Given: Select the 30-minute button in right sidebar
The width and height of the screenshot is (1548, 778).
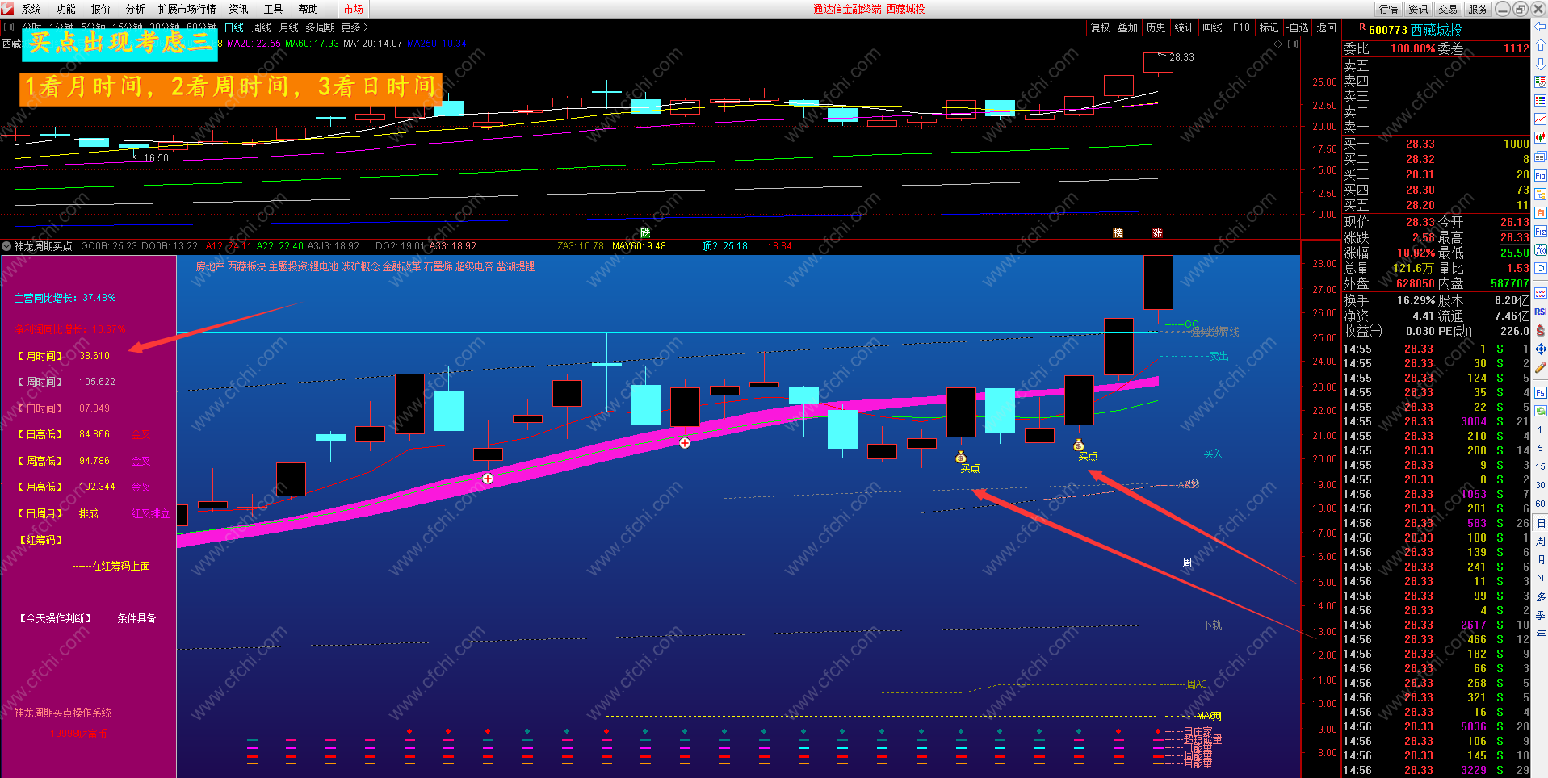Looking at the screenshot, I should point(1540,485).
